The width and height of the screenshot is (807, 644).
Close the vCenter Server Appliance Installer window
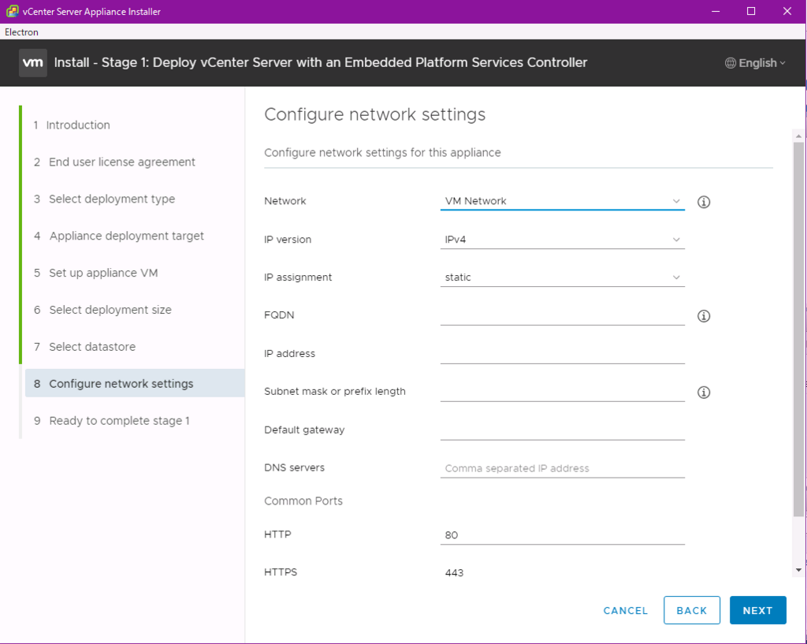787,11
